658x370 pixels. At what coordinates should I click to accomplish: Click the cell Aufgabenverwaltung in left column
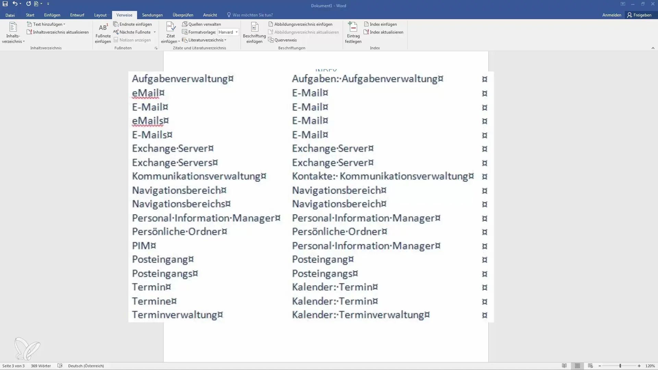[183, 79]
